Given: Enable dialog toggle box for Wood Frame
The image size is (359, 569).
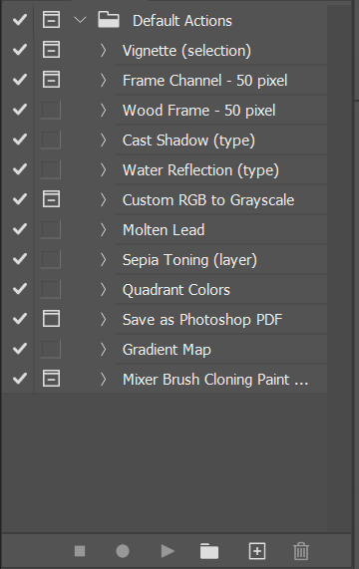Looking at the screenshot, I should point(51,110).
